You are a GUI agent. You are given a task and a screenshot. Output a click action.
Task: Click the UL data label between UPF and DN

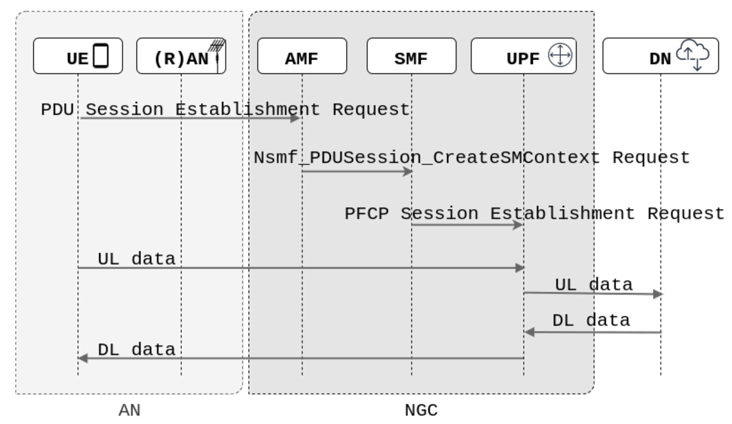tap(593, 285)
